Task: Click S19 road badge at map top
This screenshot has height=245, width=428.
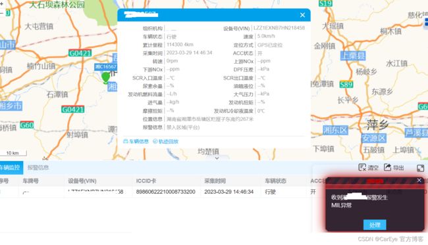Action: 325,3
